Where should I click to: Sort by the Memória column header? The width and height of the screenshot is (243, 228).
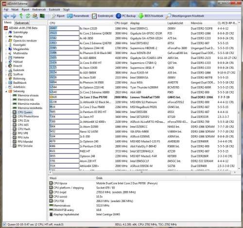(197, 23)
